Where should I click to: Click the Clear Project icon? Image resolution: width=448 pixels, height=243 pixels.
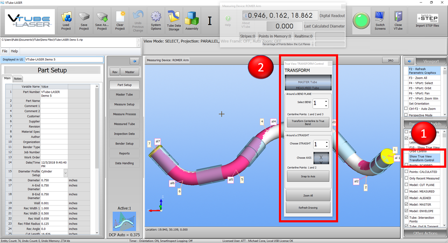click(x=120, y=17)
